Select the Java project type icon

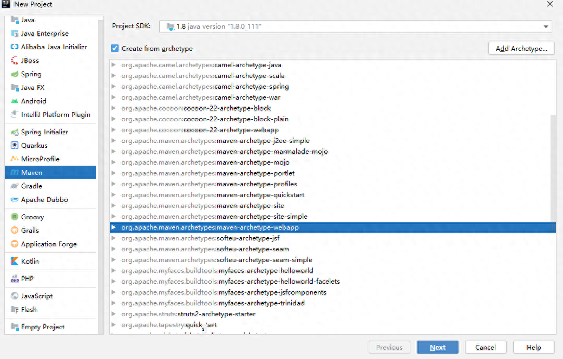(x=15, y=19)
